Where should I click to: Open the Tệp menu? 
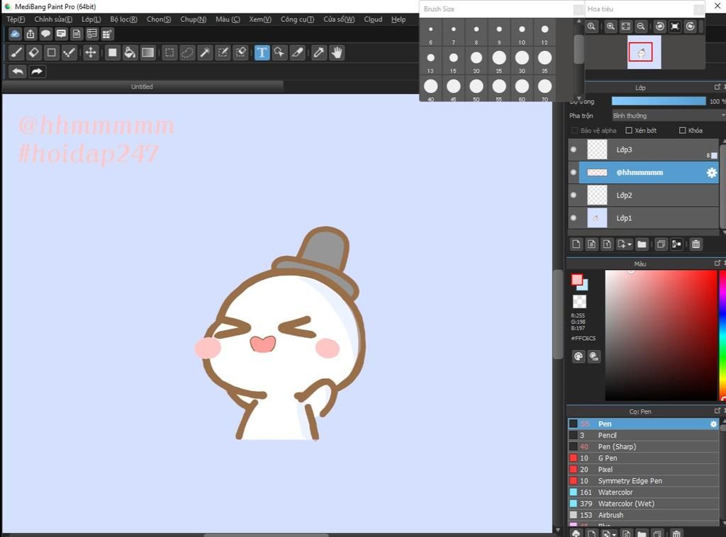pyautogui.click(x=16, y=19)
